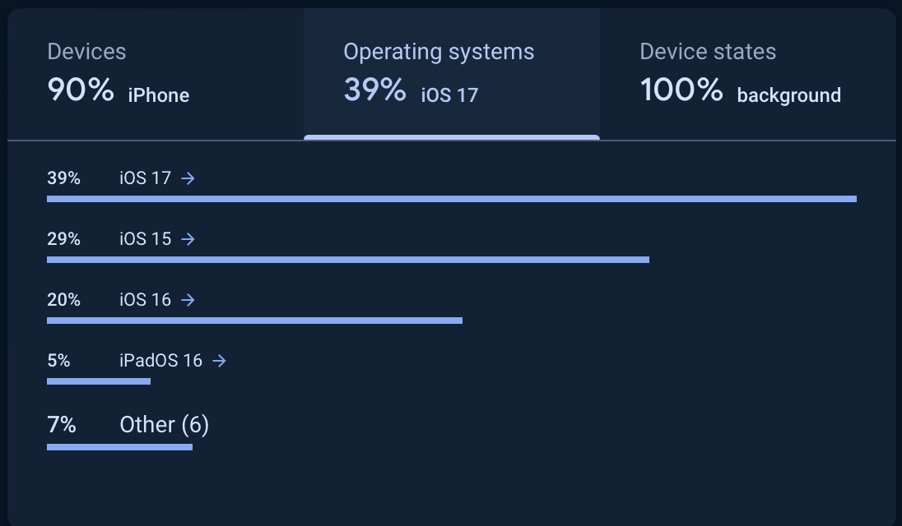The height and width of the screenshot is (526, 902).
Task: Click the Other (6) label
Action: pyautogui.click(x=164, y=425)
